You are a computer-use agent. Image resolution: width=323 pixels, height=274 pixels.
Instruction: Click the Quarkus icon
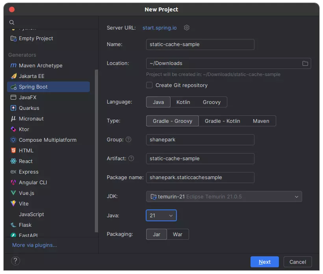(13, 108)
